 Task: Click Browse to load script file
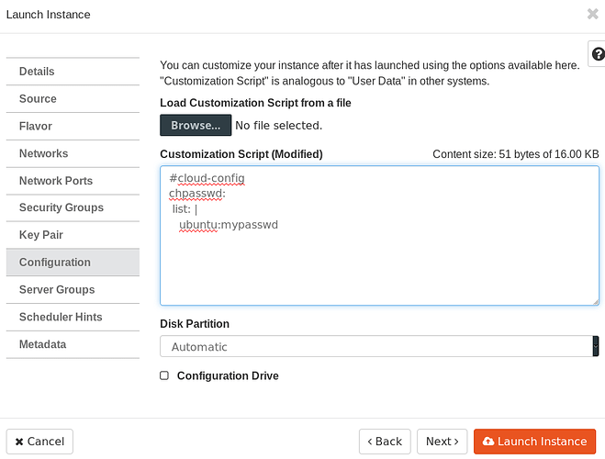click(x=195, y=125)
